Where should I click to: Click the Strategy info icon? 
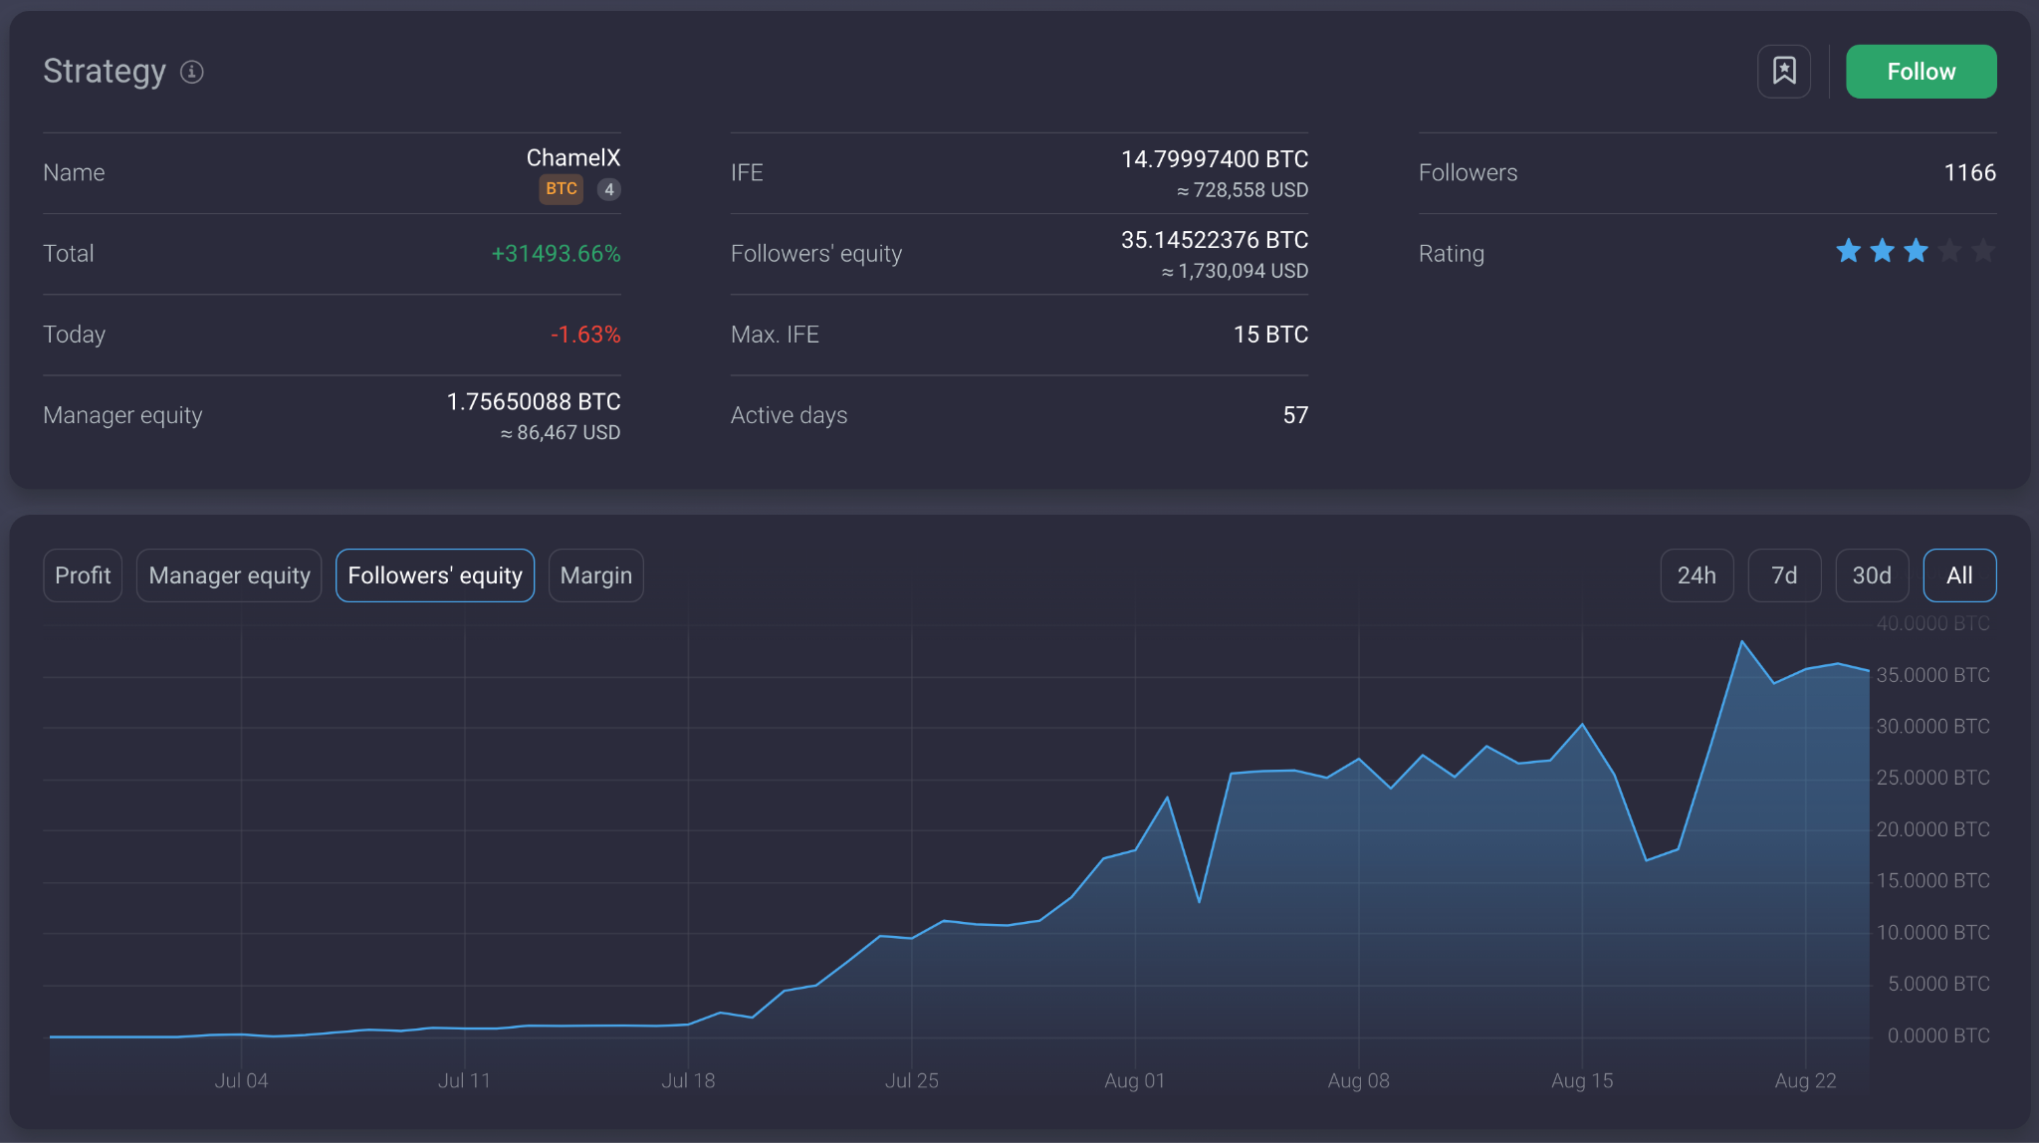pyautogui.click(x=192, y=72)
